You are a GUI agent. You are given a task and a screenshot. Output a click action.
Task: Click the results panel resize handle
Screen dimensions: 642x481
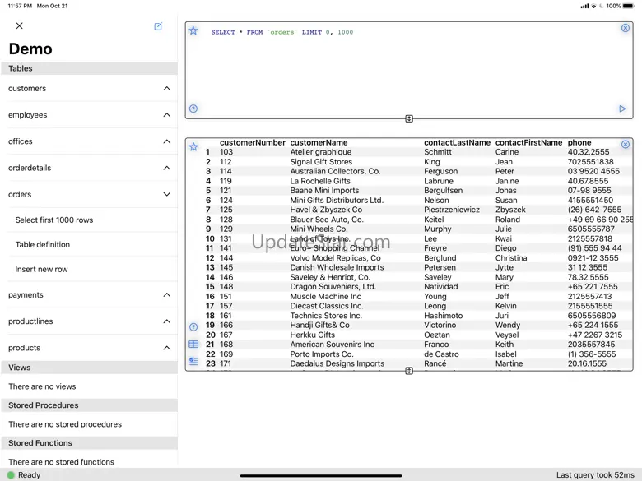(x=409, y=371)
